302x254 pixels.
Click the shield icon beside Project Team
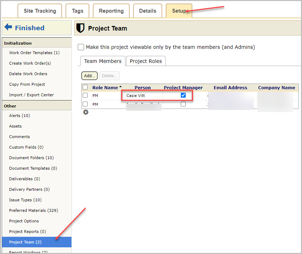pyautogui.click(x=80, y=28)
